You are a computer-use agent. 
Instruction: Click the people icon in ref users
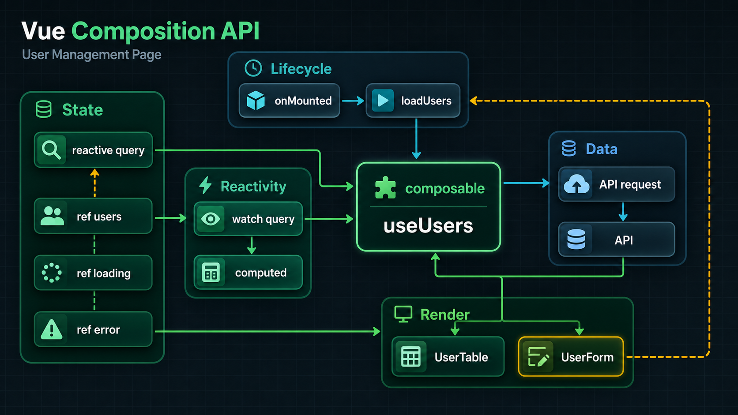(52, 216)
